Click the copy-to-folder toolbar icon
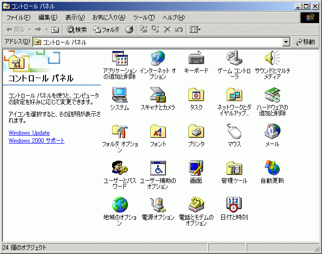 point(156,30)
